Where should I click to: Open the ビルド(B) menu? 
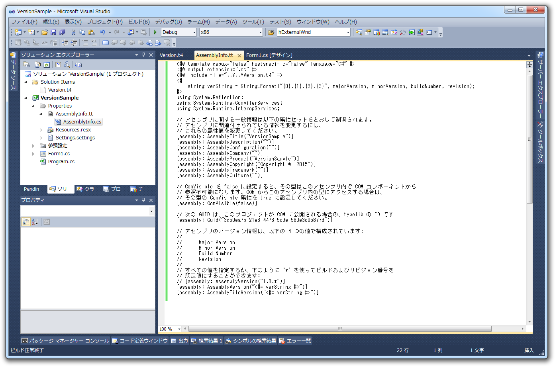(139, 22)
